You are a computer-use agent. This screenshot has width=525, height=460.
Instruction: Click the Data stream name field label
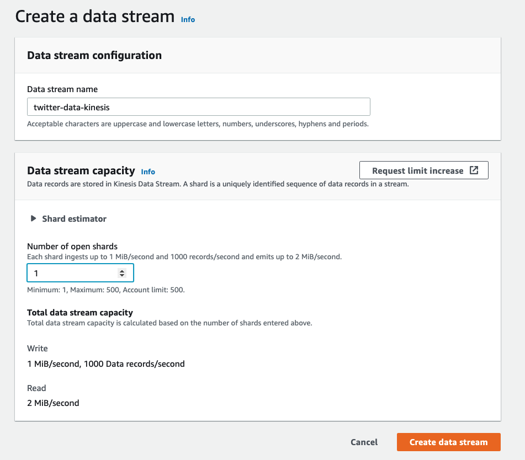click(62, 89)
